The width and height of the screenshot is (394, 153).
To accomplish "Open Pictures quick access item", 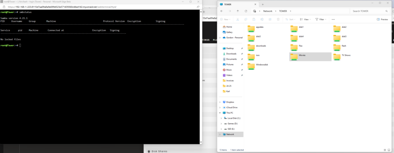I will click(x=230, y=64).
